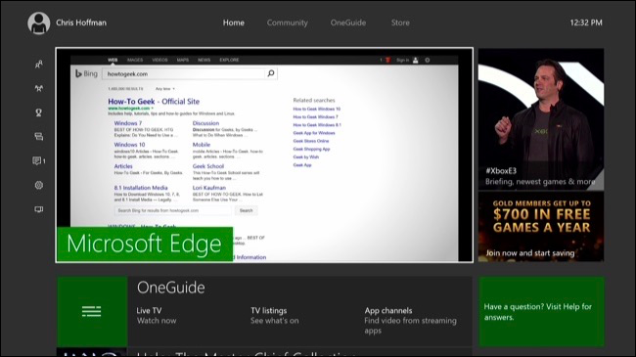Open How-To Geek Official Site link
636x357 pixels.
click(154, 102)
